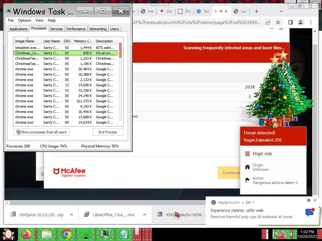Switch to the Performance tab
Image resolution: width=322 pixels, height=241 pixels.
(76, 29)
